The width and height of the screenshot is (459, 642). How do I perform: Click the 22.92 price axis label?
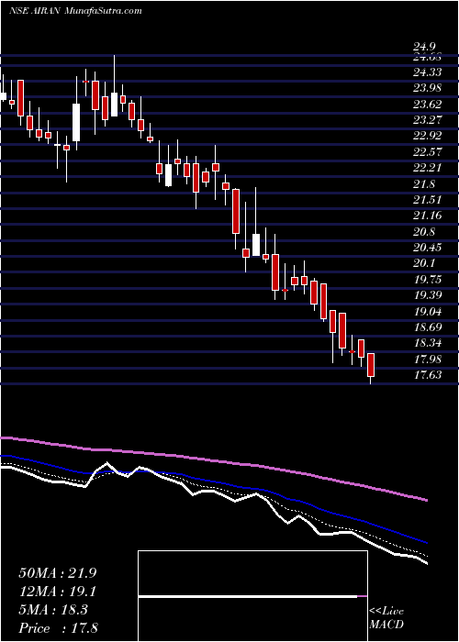[x=427, y=137]
